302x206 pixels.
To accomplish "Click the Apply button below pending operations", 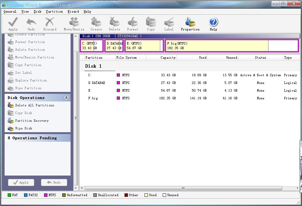I will coord(21,182).
